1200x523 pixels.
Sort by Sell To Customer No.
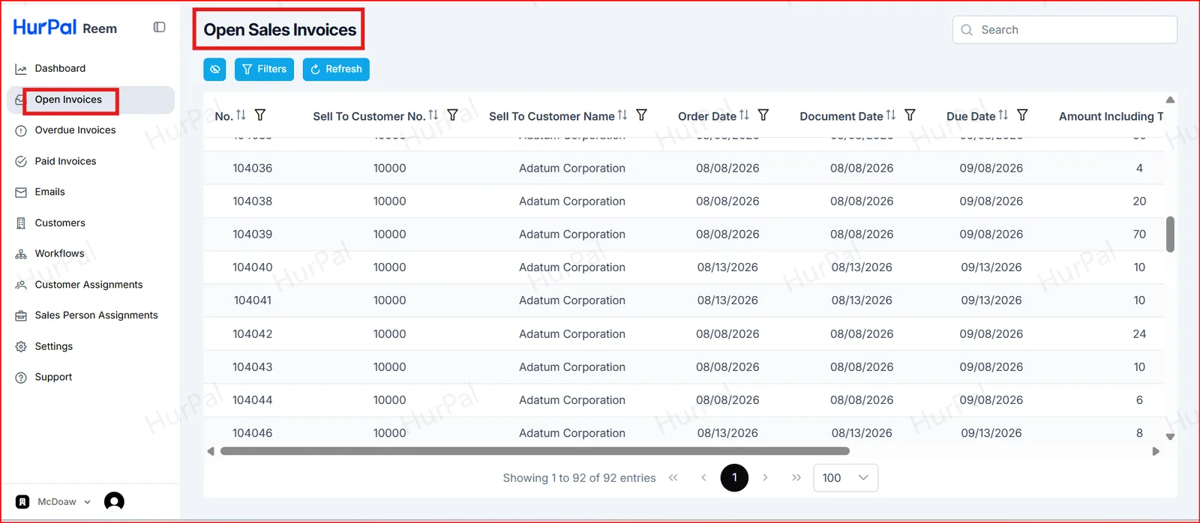click(433, 115)
